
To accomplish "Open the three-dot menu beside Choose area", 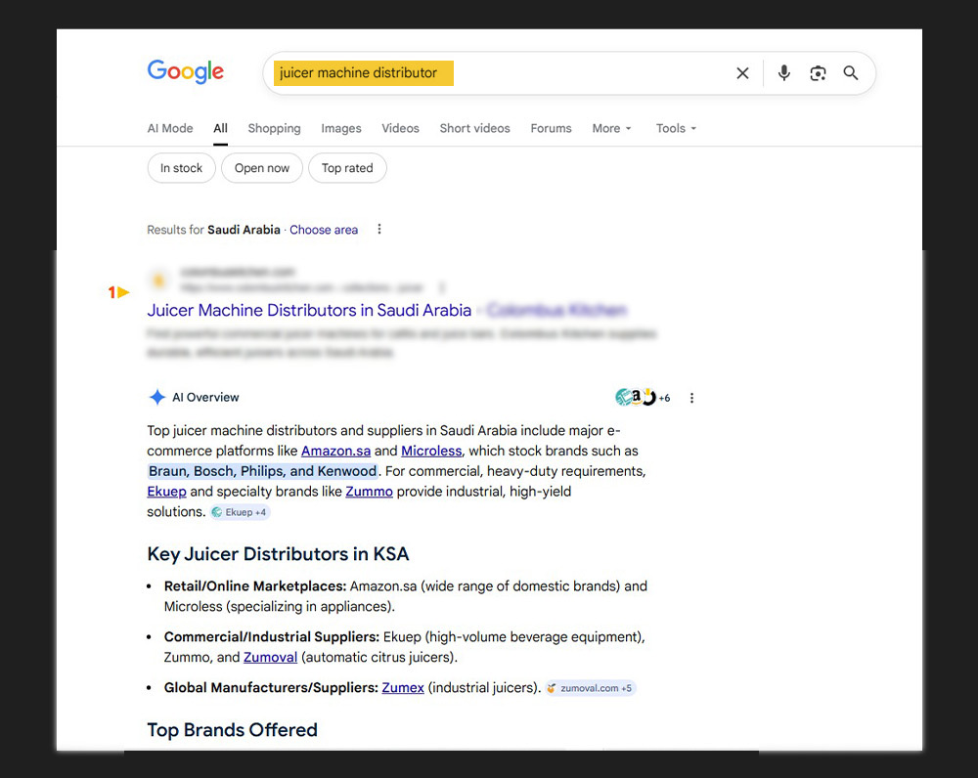I will coord(379,230).
